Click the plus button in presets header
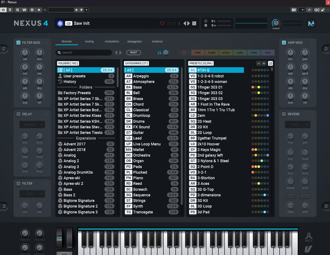330x255 pixels. 264,63
